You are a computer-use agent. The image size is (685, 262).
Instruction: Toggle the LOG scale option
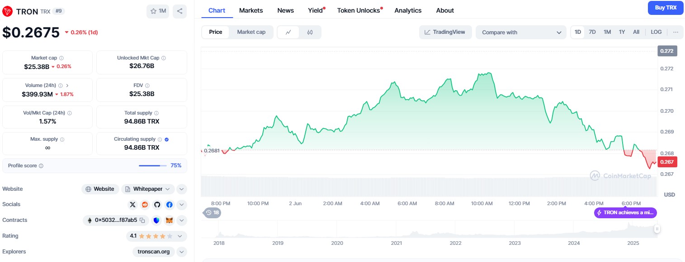pos(656,32)
